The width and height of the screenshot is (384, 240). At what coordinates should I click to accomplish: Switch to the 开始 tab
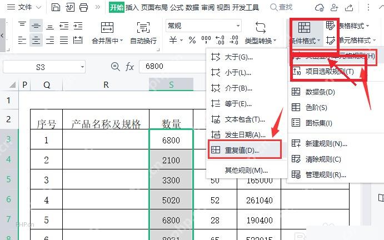[x=117, y=7]
